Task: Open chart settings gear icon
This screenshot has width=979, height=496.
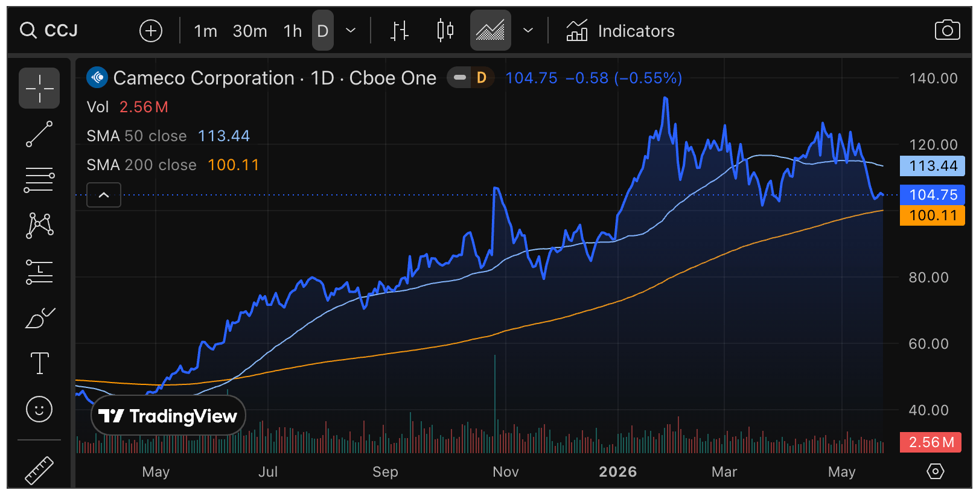Action: pos(936,471)
